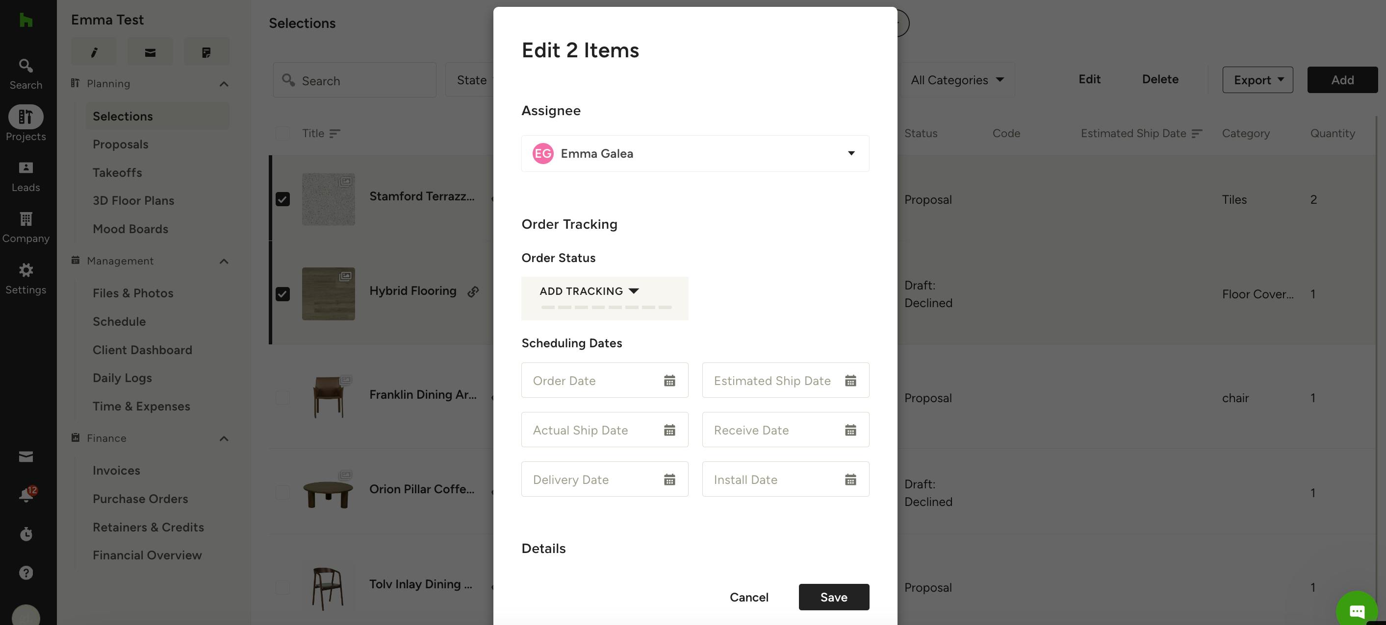This screenshot has width=1386, height=625.
Task: Open the calendar icon for Order Date
Action: tap(669, 381)
